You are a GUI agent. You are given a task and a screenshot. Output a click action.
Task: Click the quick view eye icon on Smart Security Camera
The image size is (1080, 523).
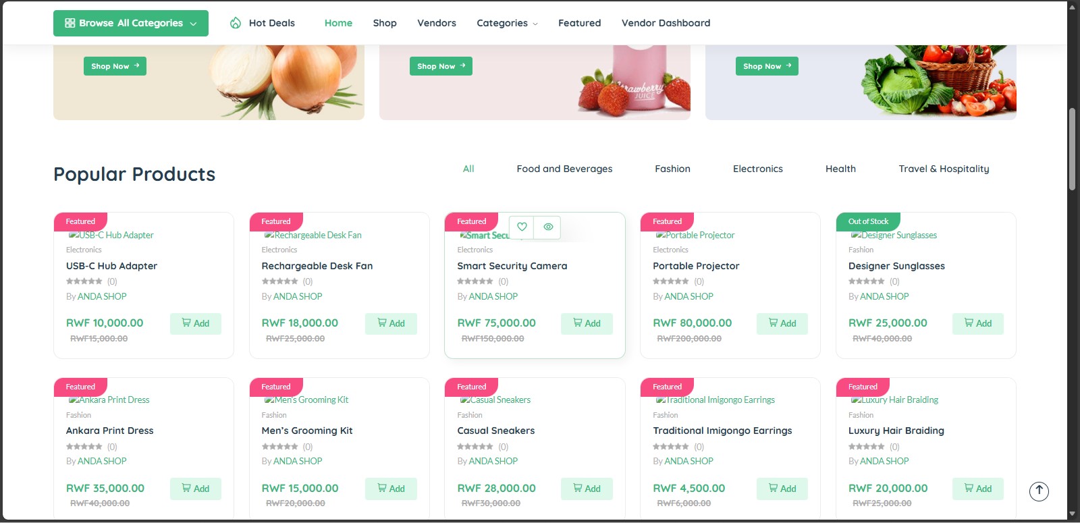pyautogui.click(x=548, y=227)
